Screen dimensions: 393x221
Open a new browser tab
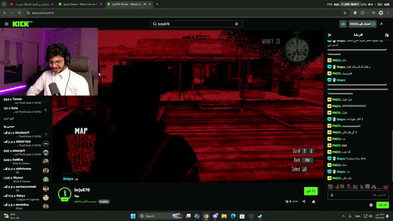coord(157,4)
